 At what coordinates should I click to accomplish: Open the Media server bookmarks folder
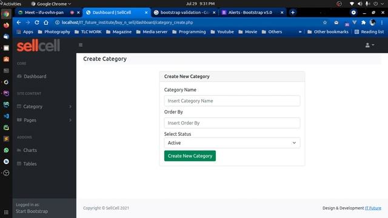pos(152,32)
